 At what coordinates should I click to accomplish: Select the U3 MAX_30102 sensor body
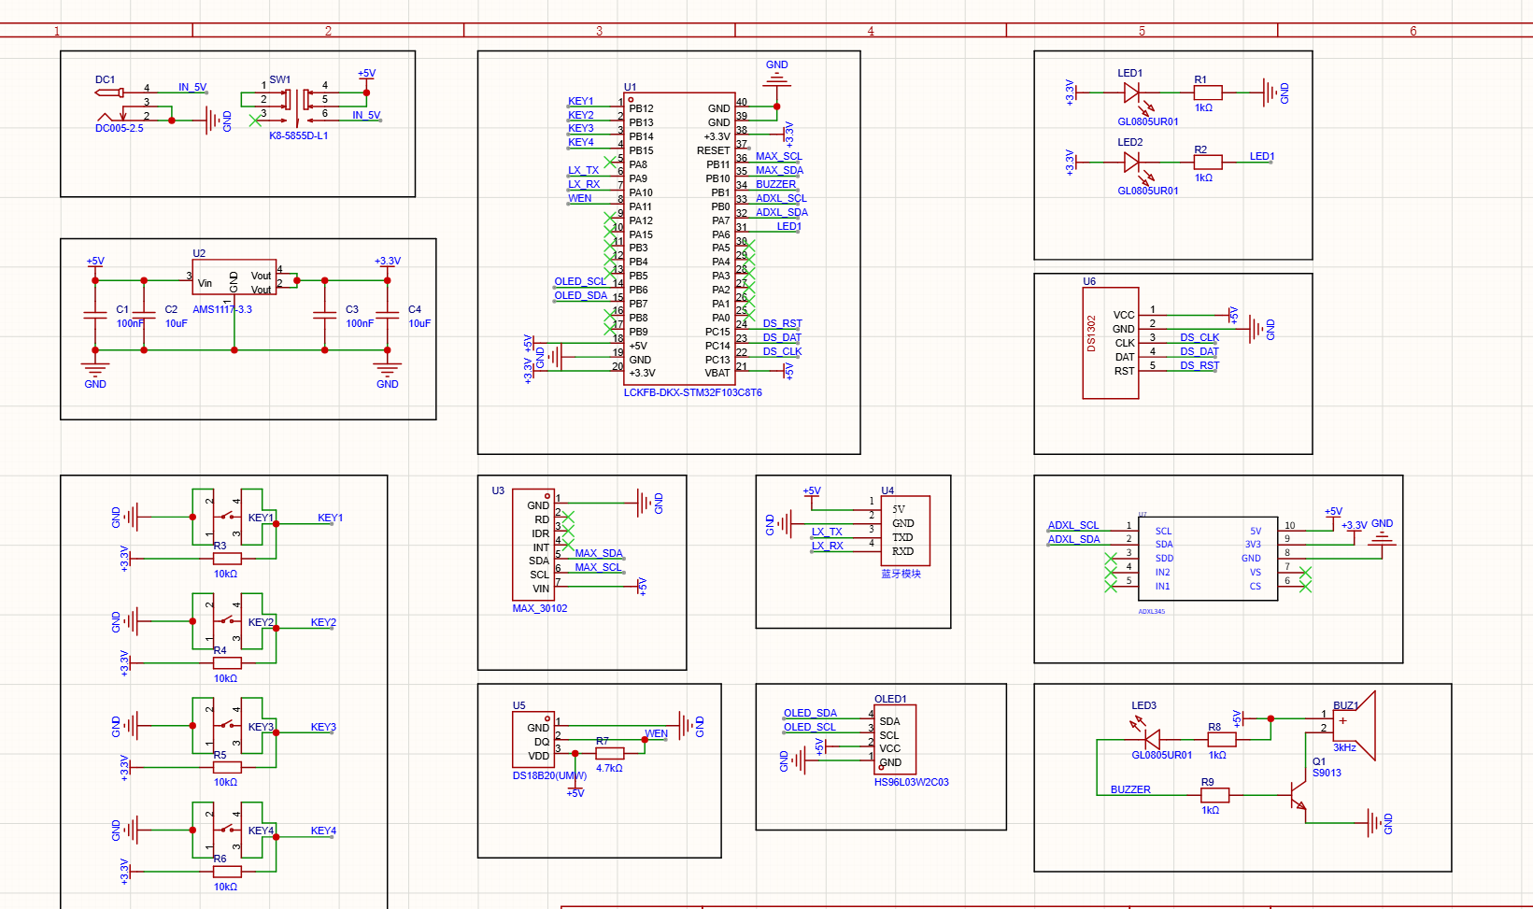[x=532, y=546]
